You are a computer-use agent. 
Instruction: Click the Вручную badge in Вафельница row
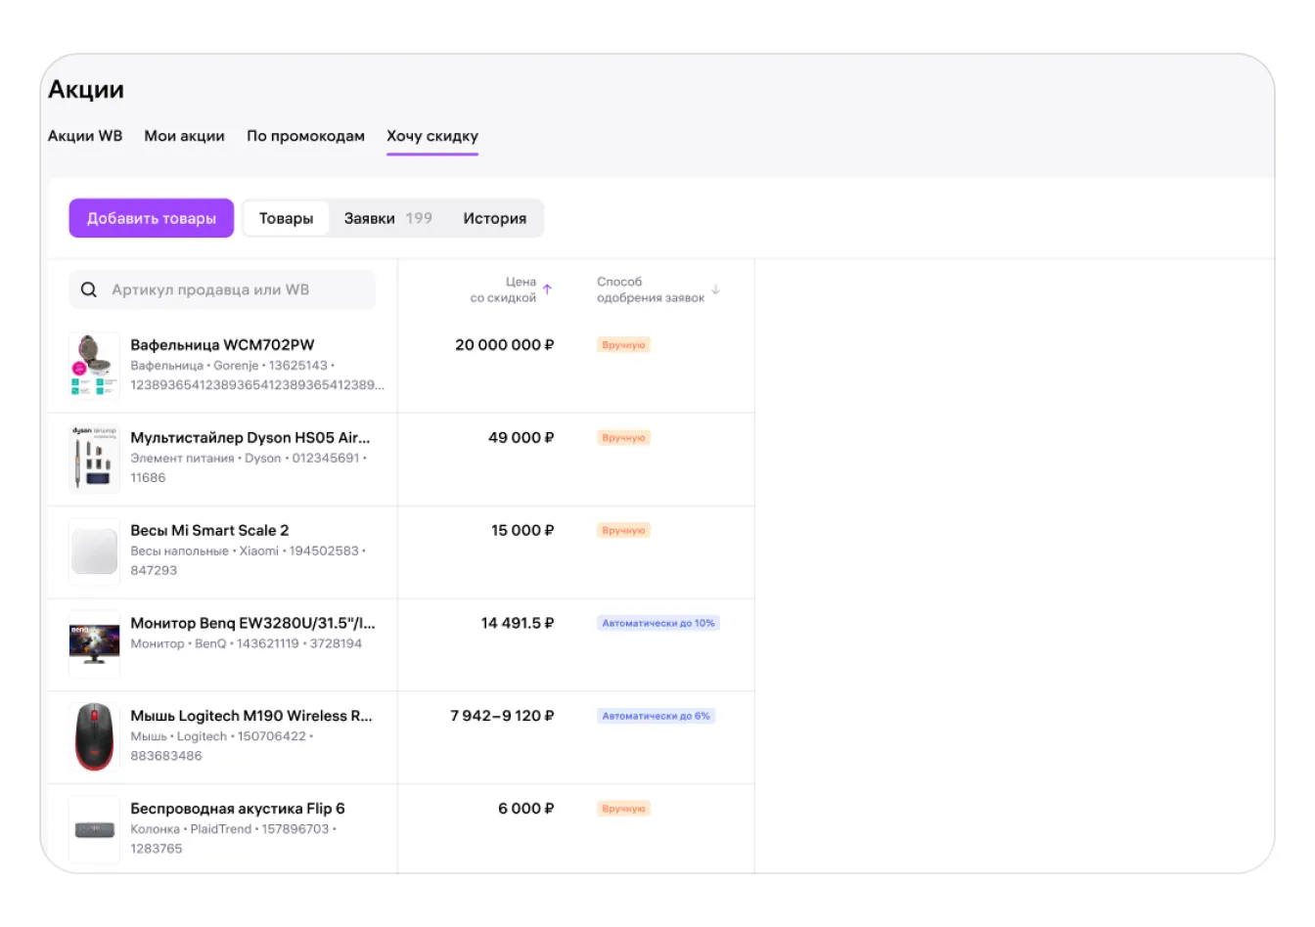click(x=623, y=345)
